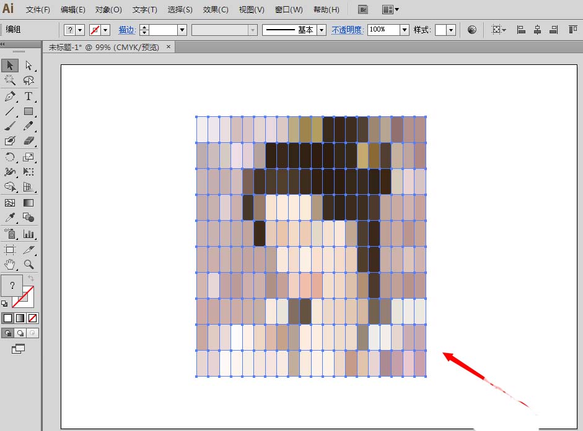Open the 编辑(E) menu
The width and height of the screenshot is (583, 431).
click(73, 10)
